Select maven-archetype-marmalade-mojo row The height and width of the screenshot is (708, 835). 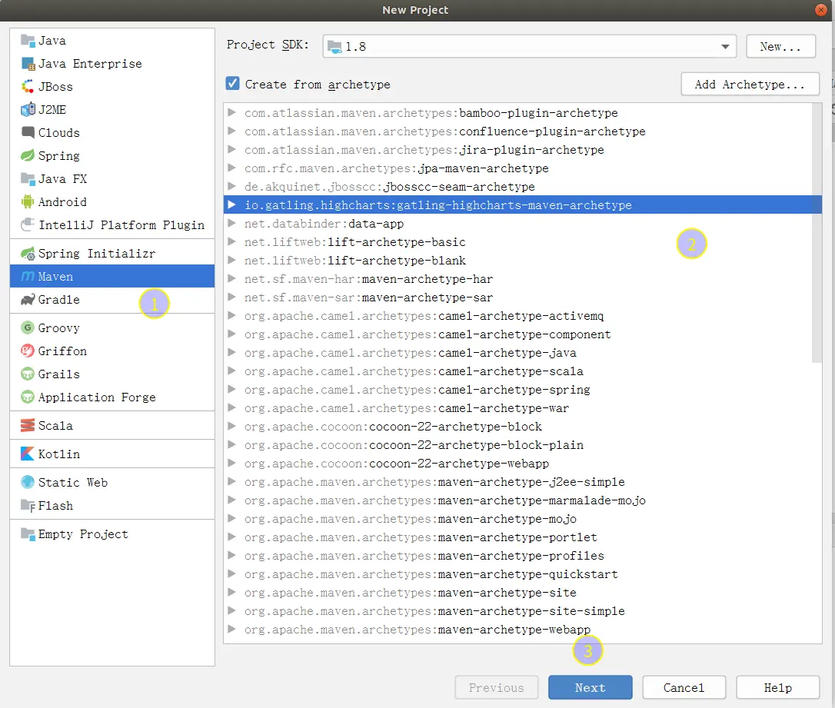pos(517,500)
